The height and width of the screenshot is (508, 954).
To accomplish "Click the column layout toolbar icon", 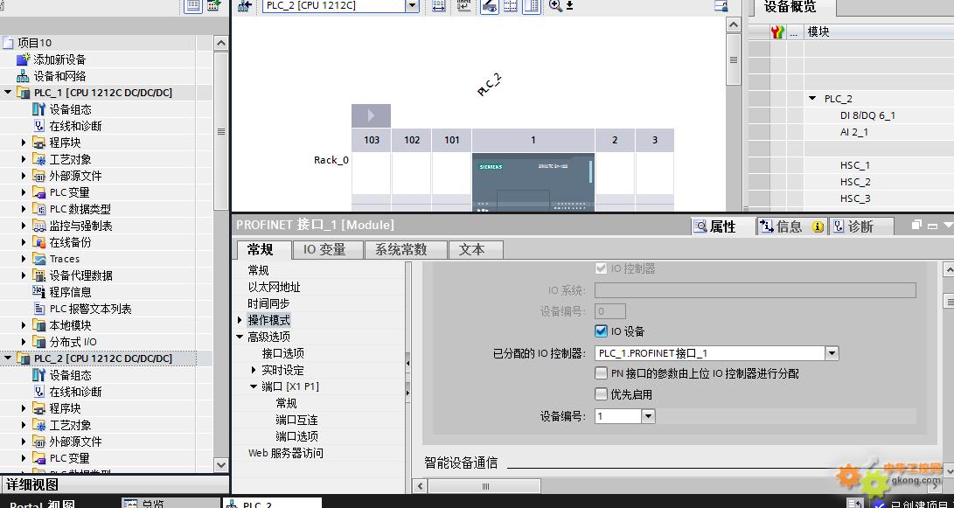I will tap(531, 5).
